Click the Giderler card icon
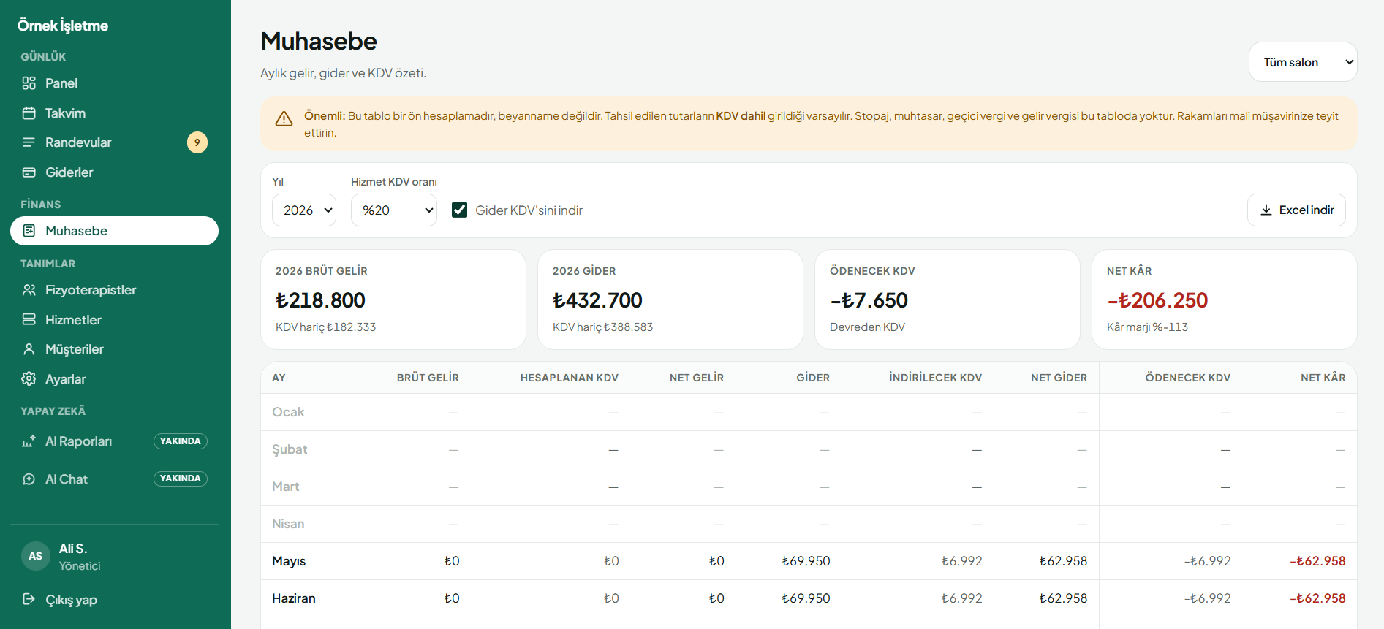This screenshot has width=1384, height=629. (x=29, y=172)
